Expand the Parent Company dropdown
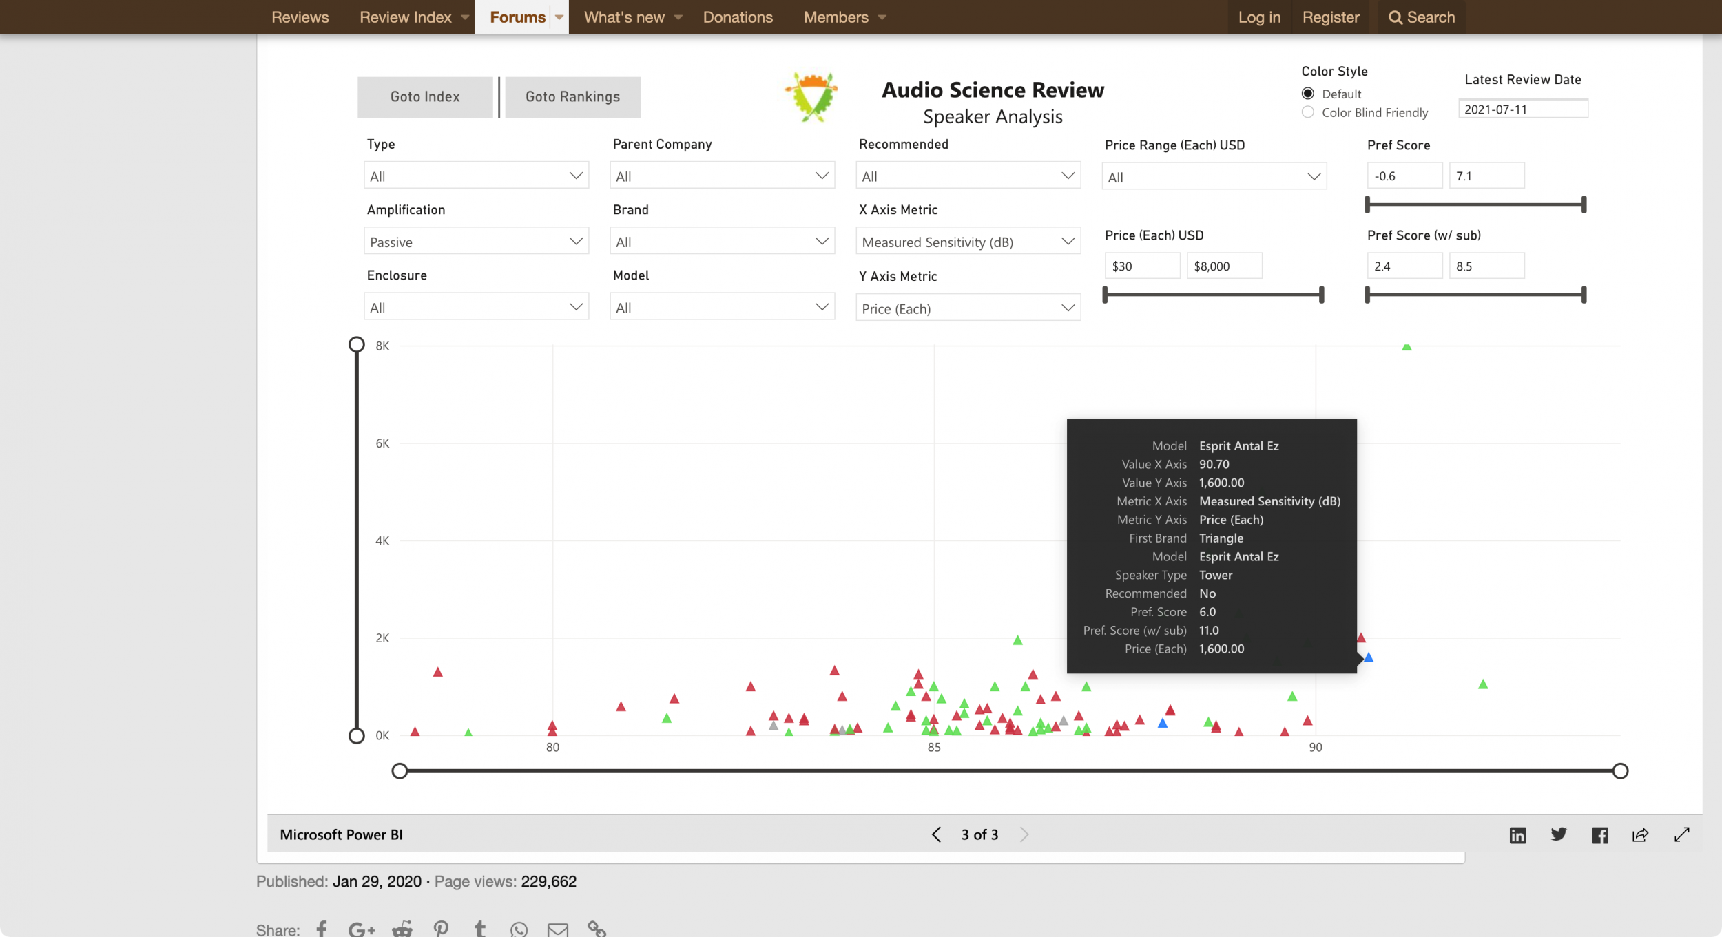 (722, 176)
